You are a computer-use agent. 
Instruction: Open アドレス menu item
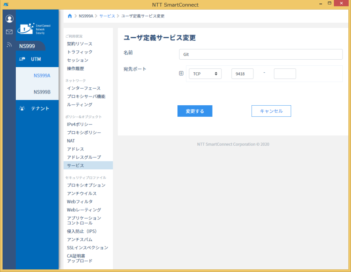coord(76,149)
